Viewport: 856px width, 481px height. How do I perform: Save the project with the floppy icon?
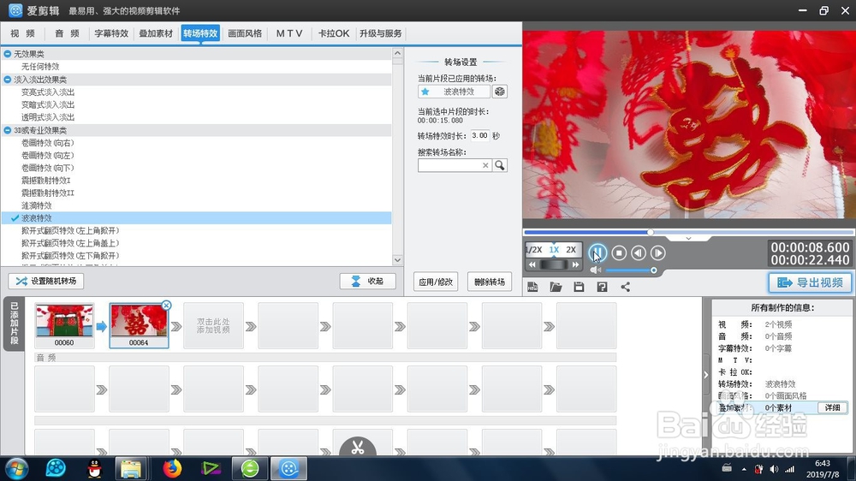coord(579,287)
